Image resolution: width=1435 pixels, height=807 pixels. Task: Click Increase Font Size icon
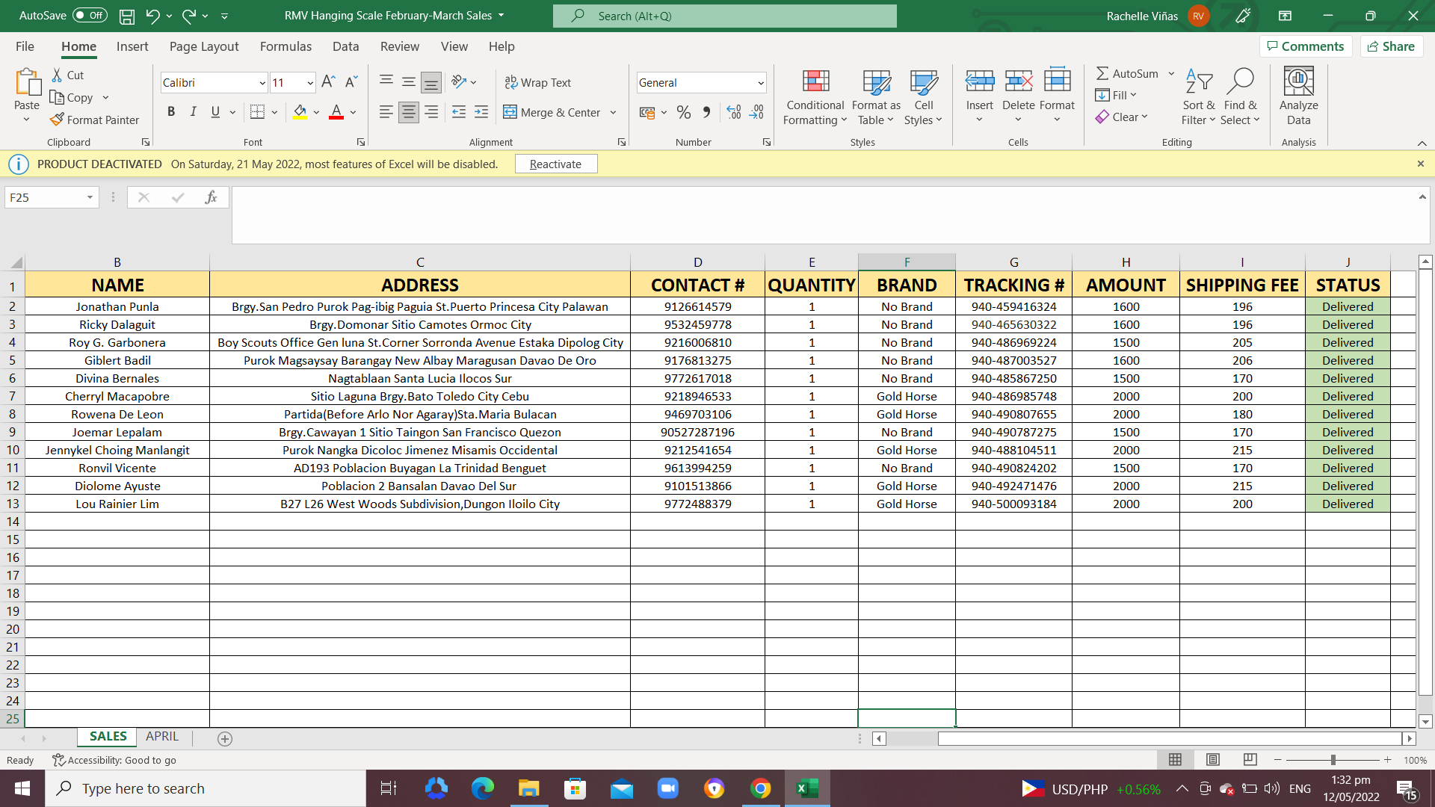coord(328,82)
